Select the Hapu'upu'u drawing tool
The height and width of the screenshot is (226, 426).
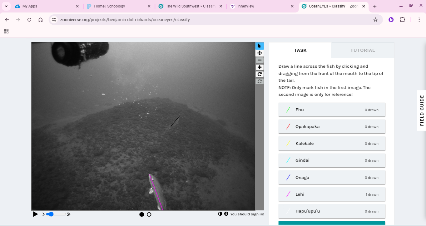coord(332,211)
